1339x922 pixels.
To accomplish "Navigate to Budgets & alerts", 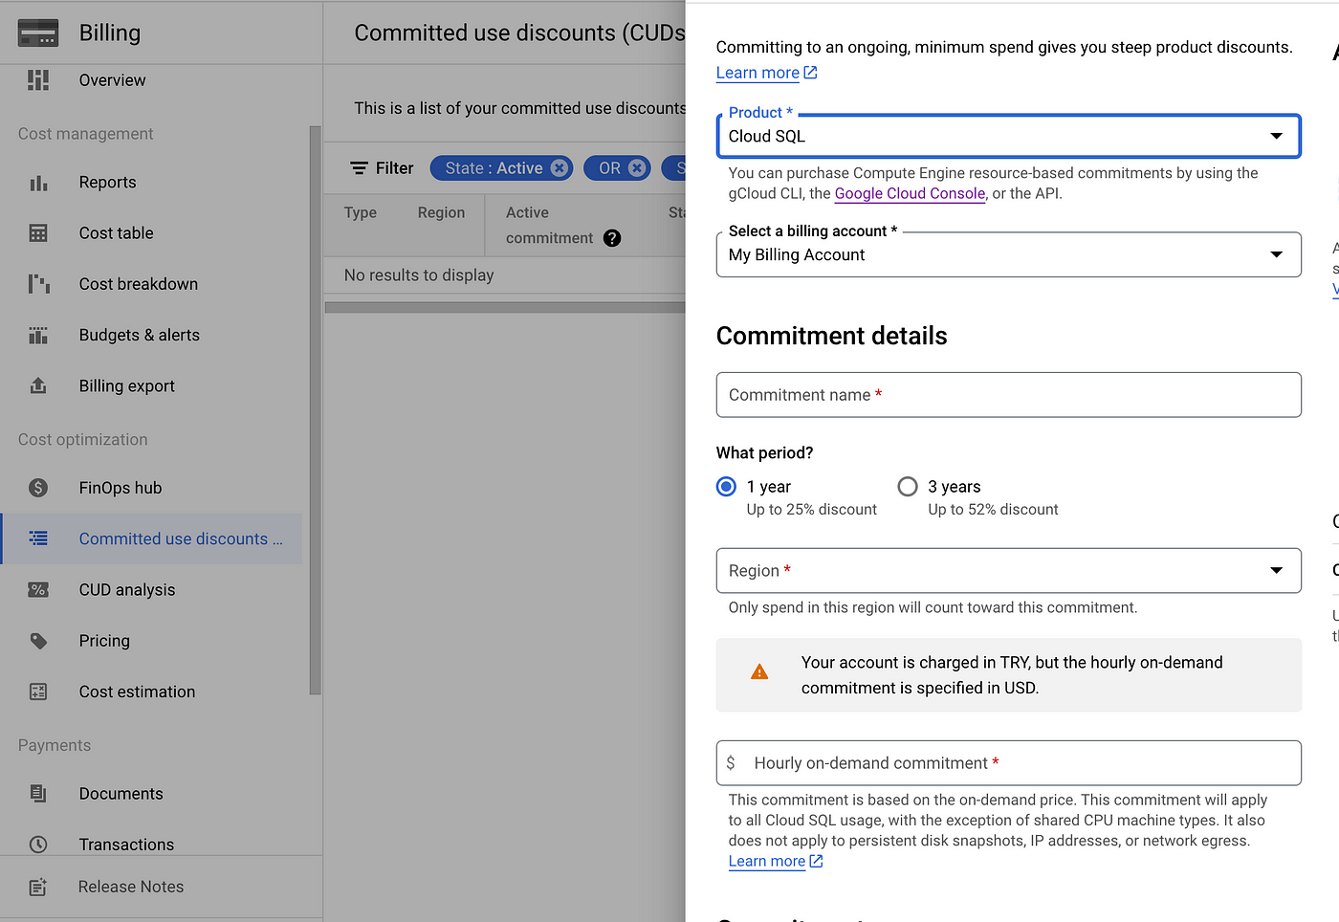I will 153,335.
